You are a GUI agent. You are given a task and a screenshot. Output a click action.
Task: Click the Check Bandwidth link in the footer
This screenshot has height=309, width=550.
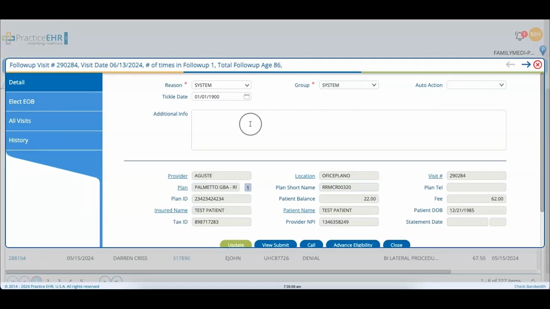(530, 286)
